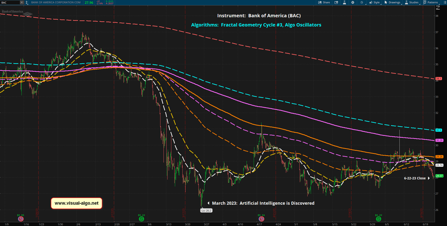Click the Lo: 26.2 price bubble
Viewport: 447px width, 226px height.
pos(206,210)
